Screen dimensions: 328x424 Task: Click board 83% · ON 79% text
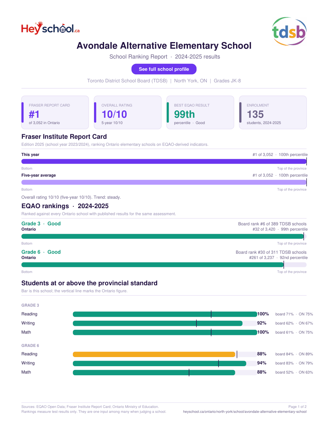294,363
